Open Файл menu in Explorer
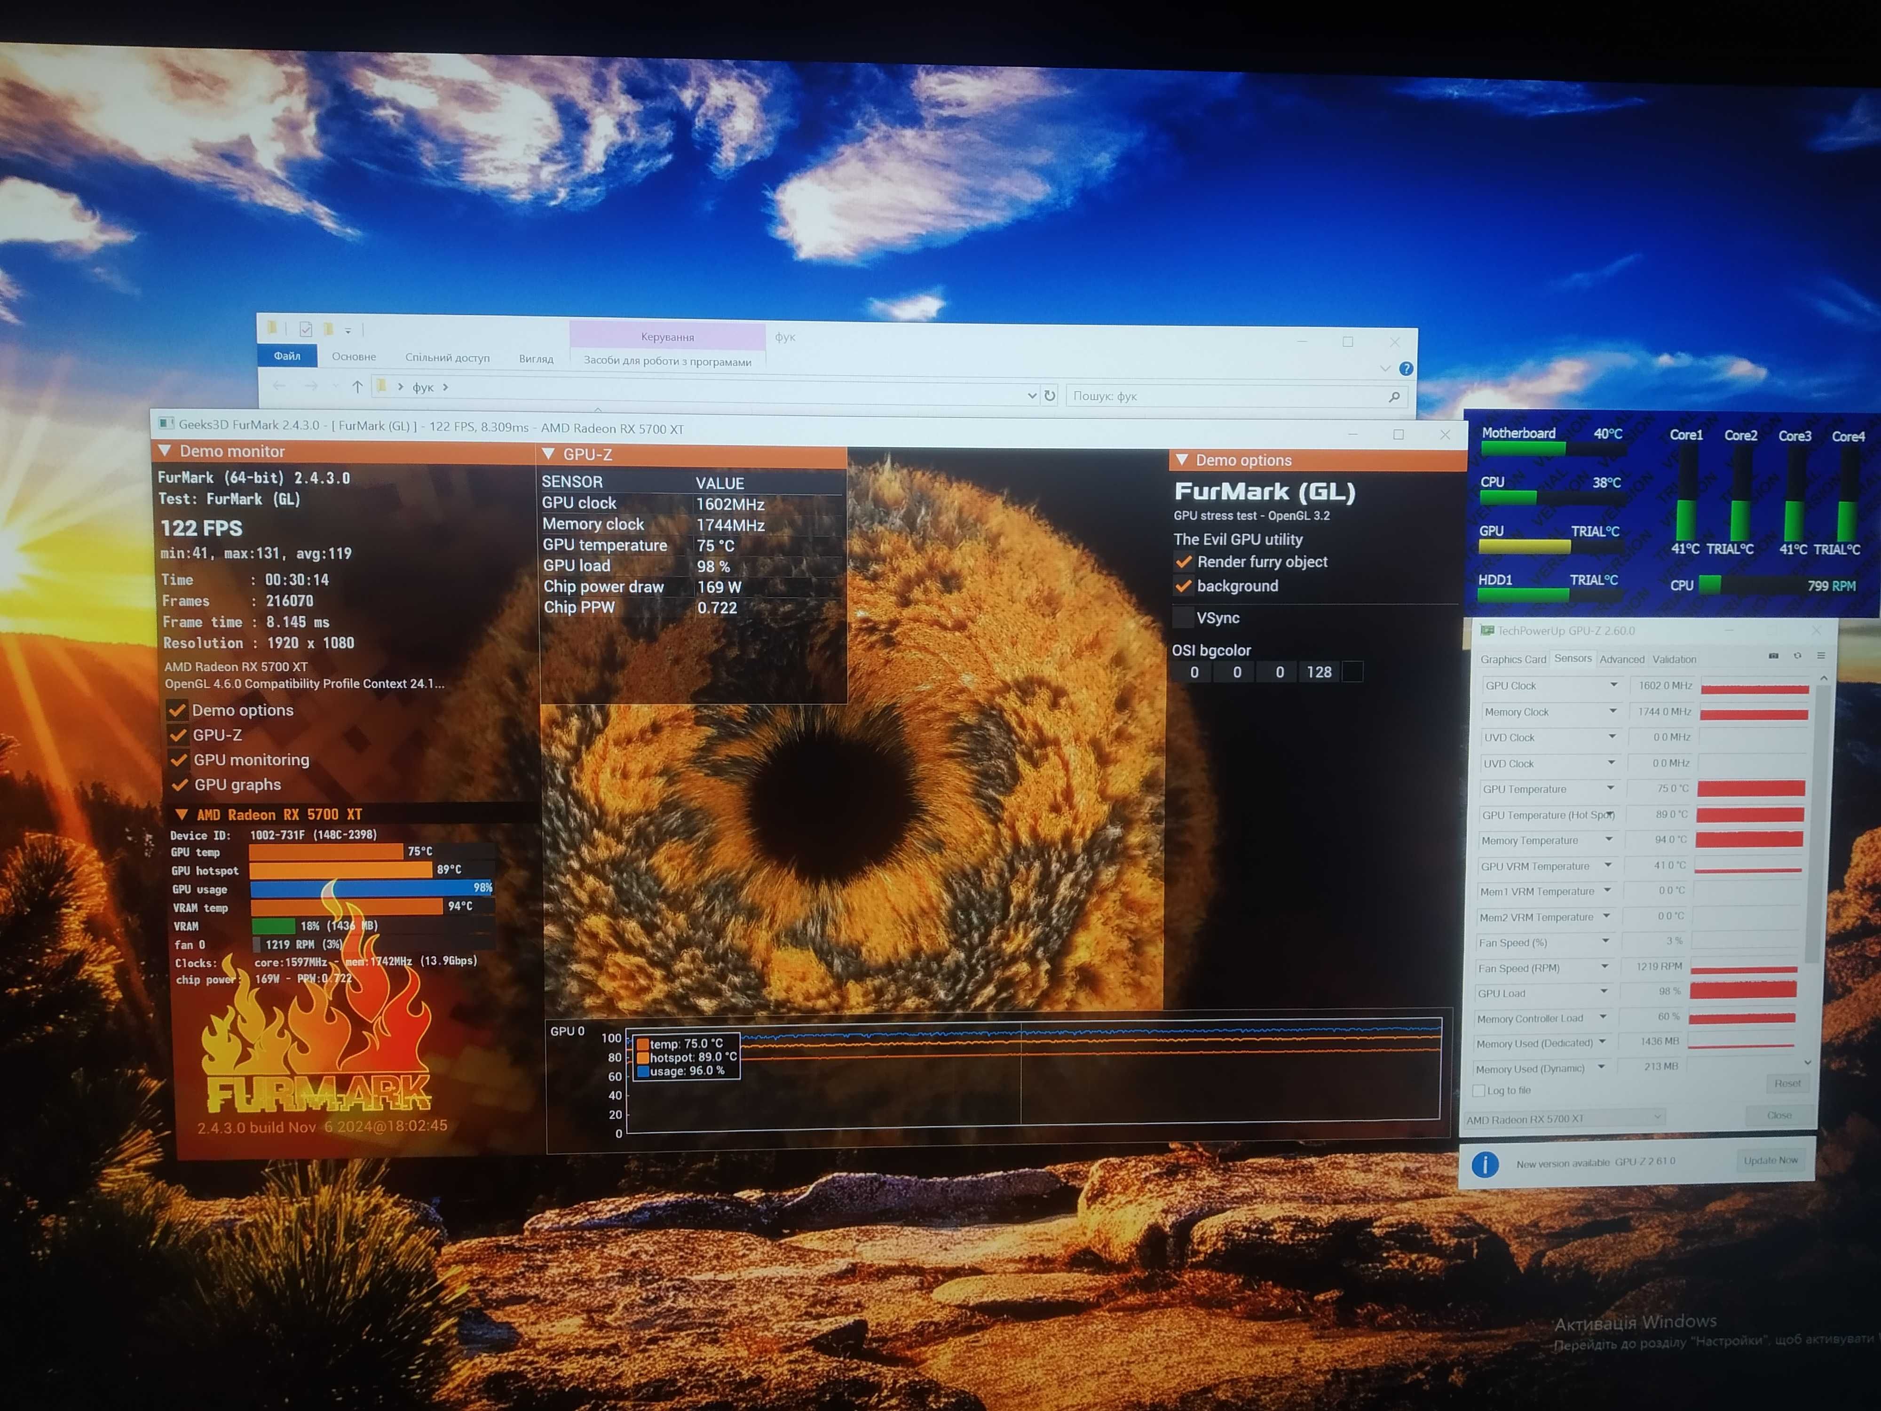 (287, 356)
